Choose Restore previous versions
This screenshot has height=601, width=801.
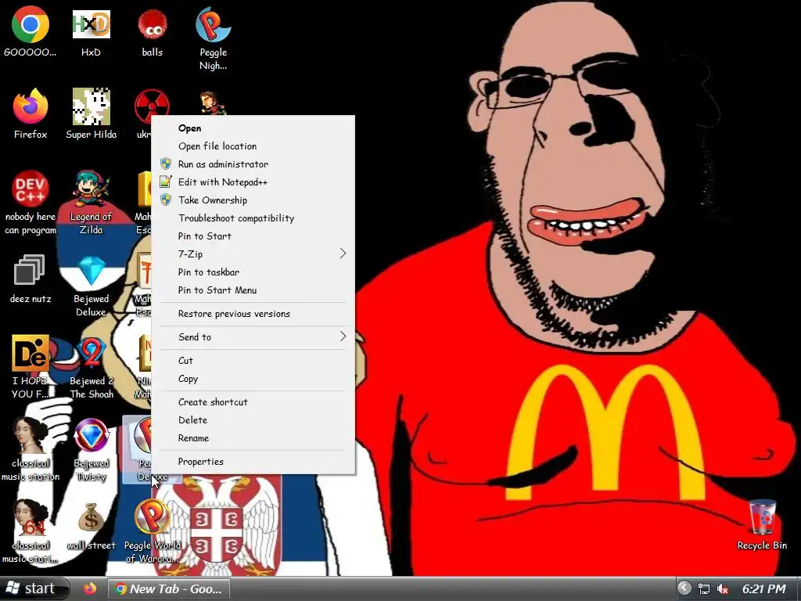[253, 314]
